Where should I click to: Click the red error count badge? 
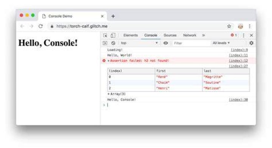pyautogui.click(x=234, y=35)
